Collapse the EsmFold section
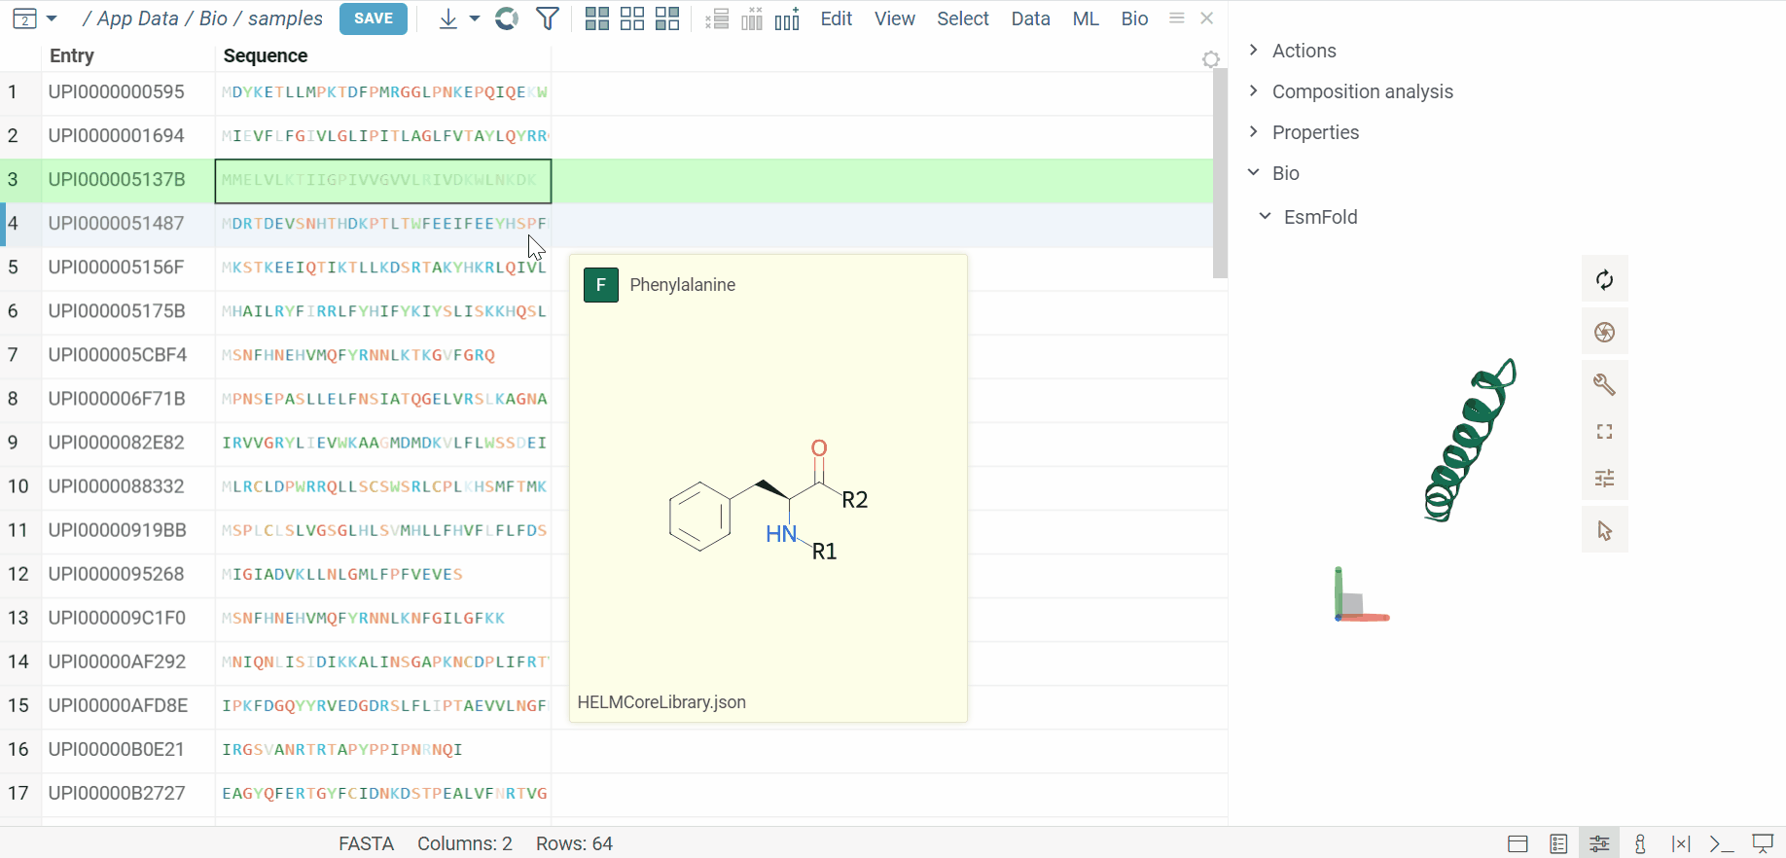The image size is (1786, 858). pos(1320,217)
